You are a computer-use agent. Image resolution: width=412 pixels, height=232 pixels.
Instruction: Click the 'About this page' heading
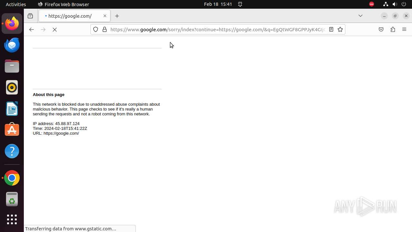pos(49,94)
